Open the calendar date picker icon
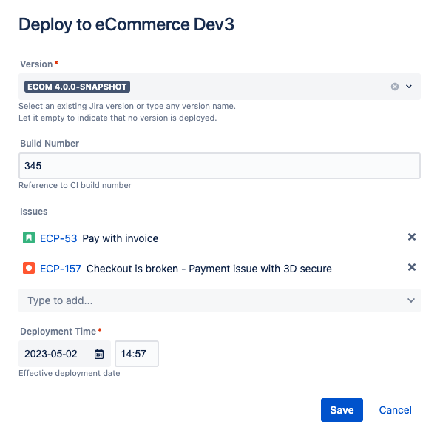The width and height of the screenshot is (440, 430). pos(99,354)
